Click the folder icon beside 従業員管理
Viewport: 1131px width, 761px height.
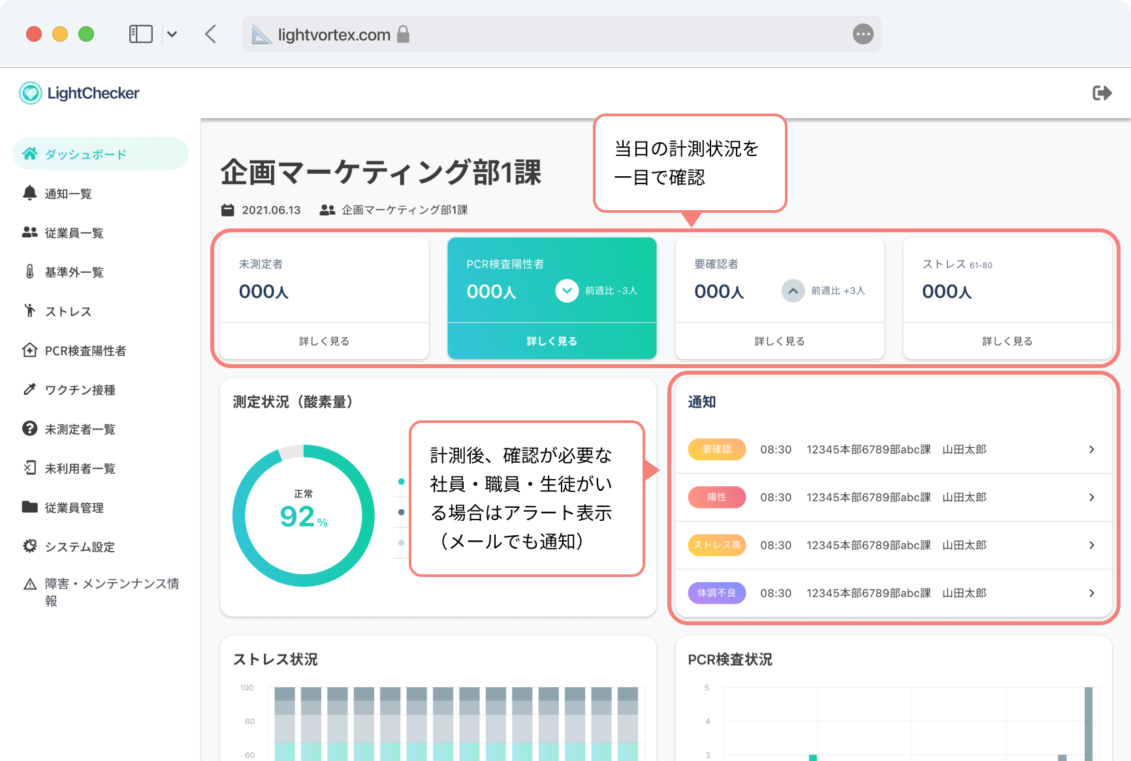[29, 506]
